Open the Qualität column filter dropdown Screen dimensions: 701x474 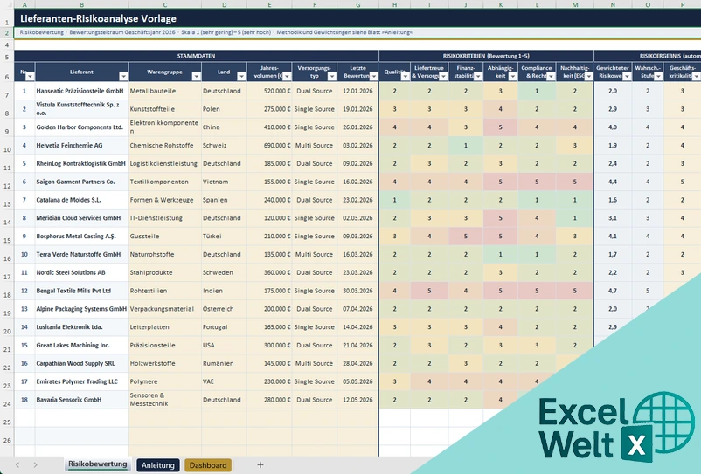405,76
